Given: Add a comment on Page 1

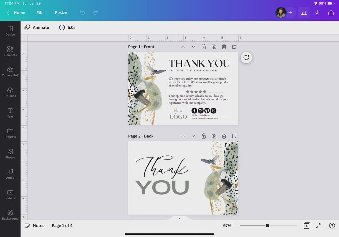Looking at the screenshot, I should point(246,58).
